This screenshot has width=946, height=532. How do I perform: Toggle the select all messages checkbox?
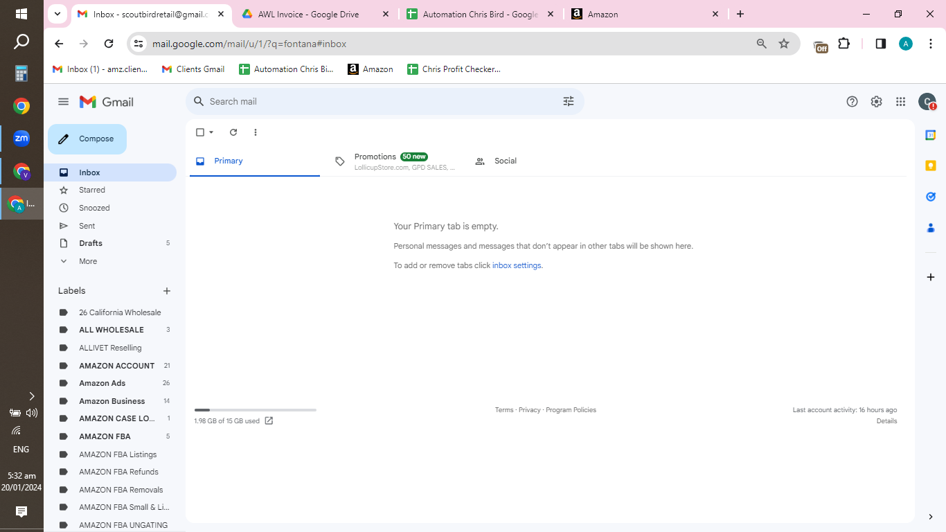(200, 132)
